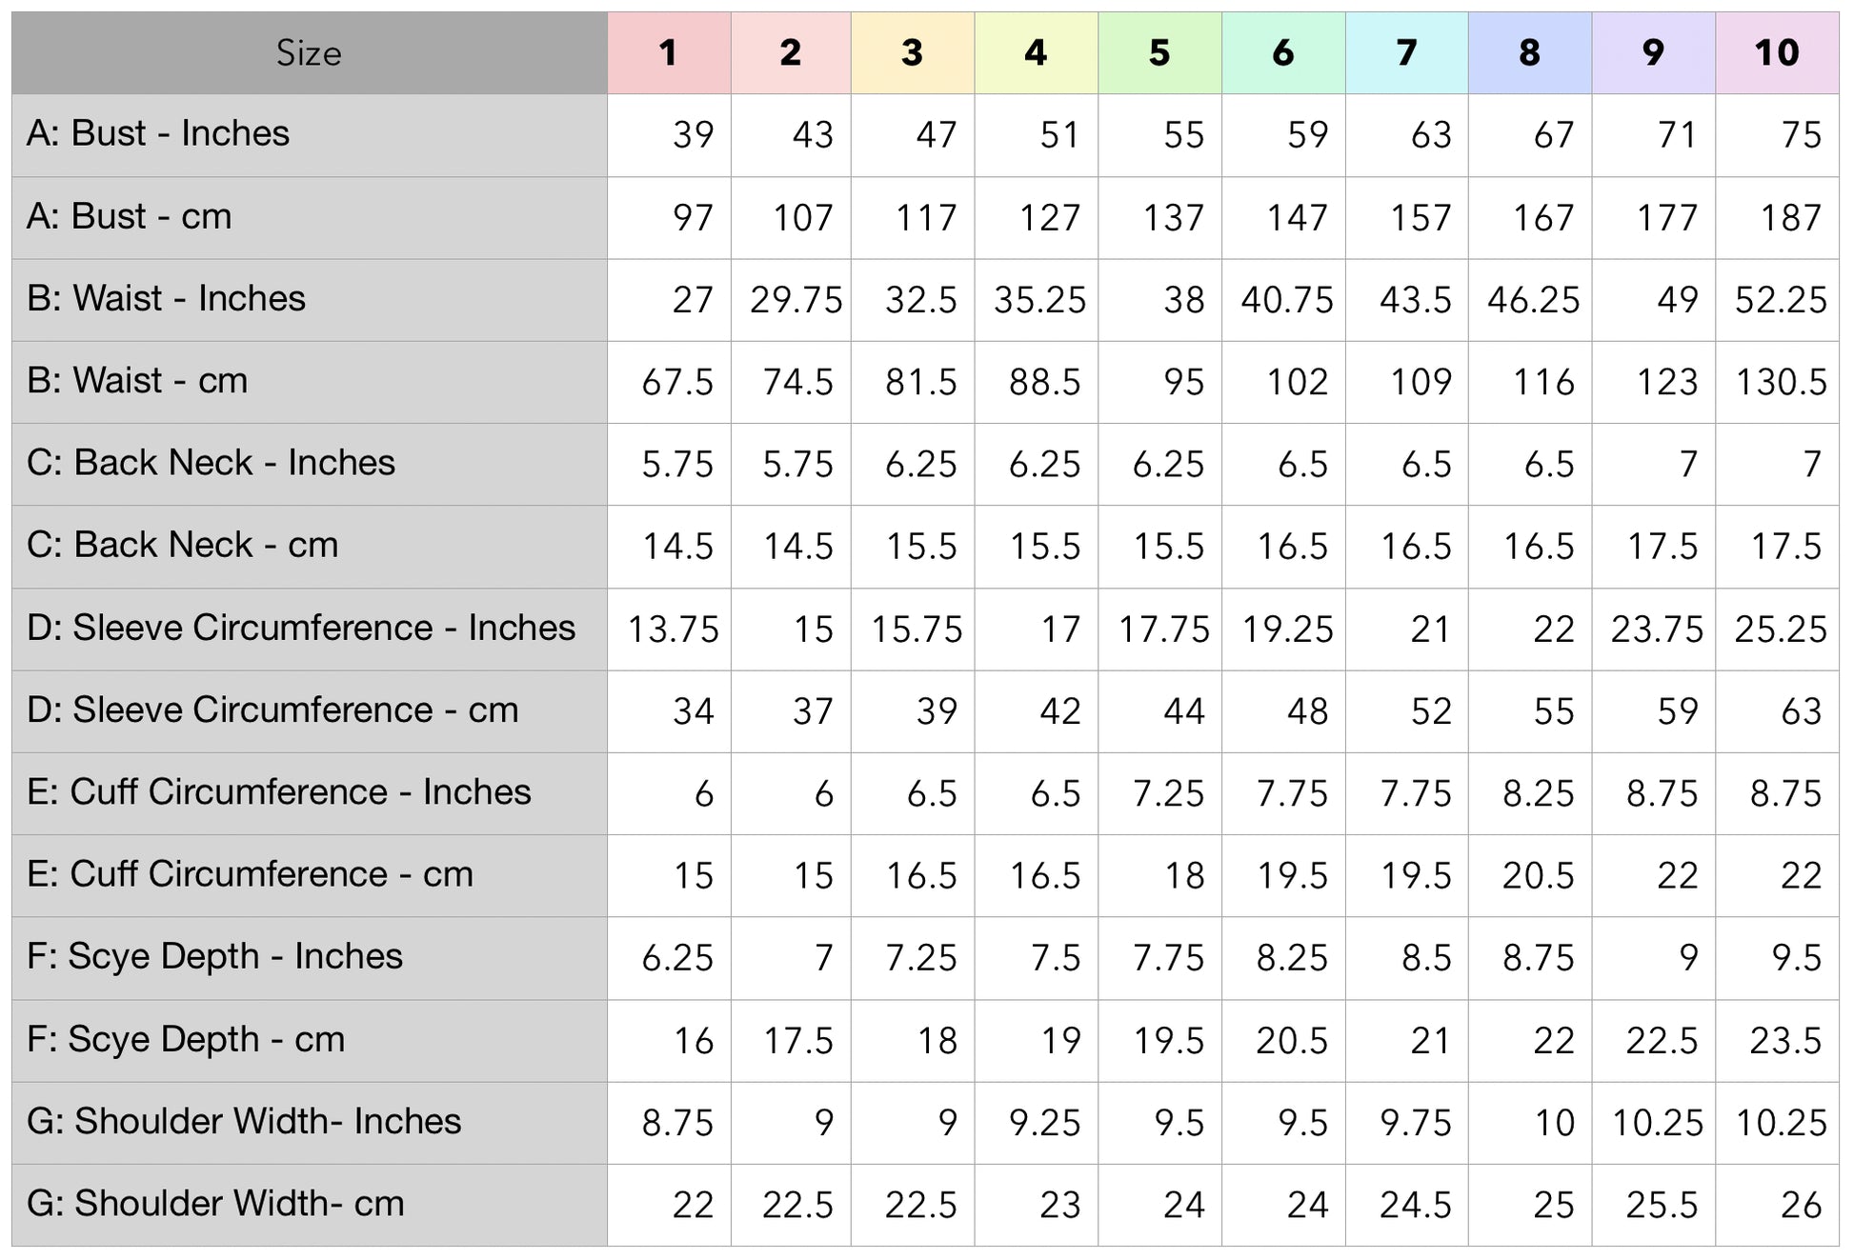Image resolution: width=1854 pixels, height=1259 pixels.
Task: Select the 'B: Waist - cm' row label
Action: (x=137, y=381)
